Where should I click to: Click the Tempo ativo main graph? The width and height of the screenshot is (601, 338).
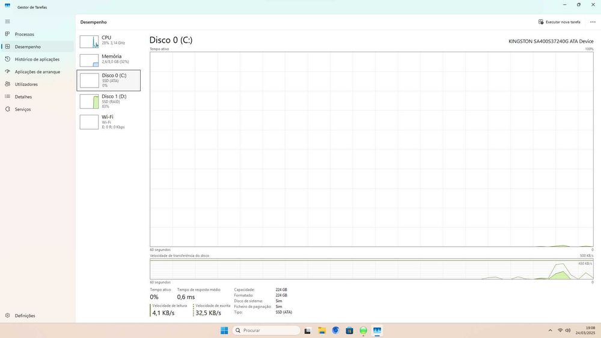371,149
